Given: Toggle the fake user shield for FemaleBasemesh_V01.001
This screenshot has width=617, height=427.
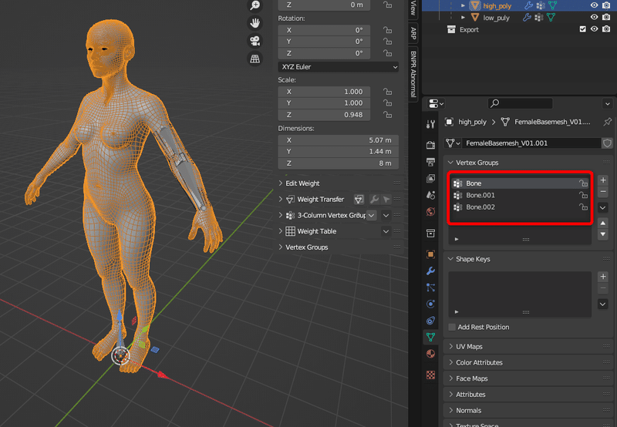Looking at the screenshot, I should [607, 143].
